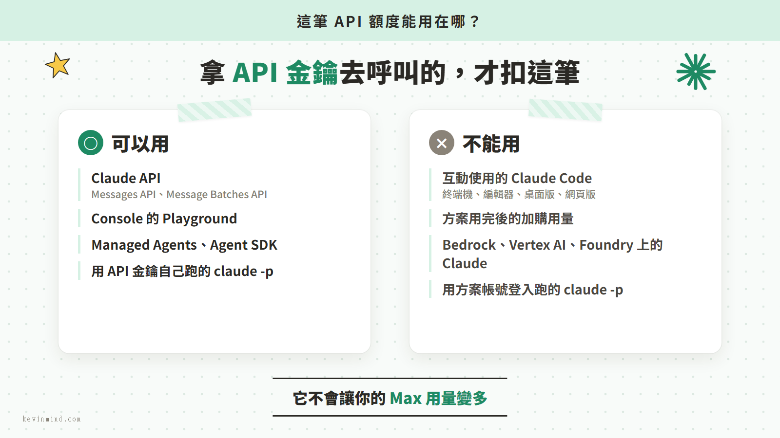Click the yellow star icon
Viewport: 780px width, 438px height.
tap(58, 65)
